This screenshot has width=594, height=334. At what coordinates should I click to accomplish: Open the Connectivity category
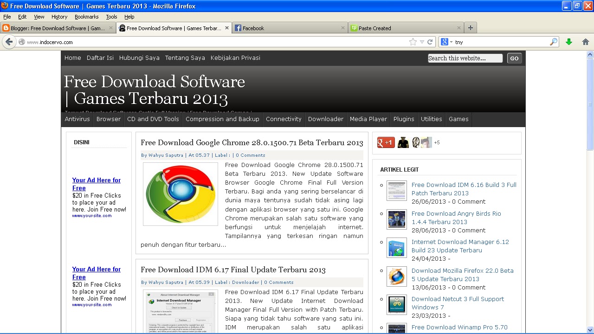coord(284,119)
